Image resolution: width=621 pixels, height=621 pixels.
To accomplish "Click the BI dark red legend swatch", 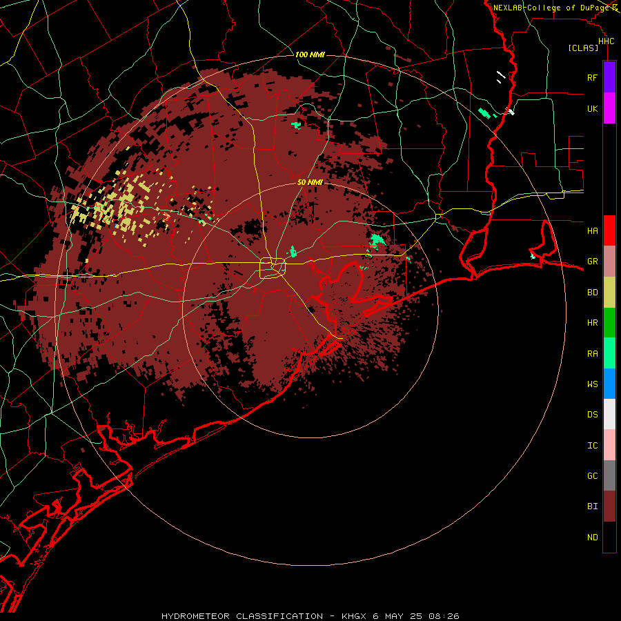I will 609,506.
